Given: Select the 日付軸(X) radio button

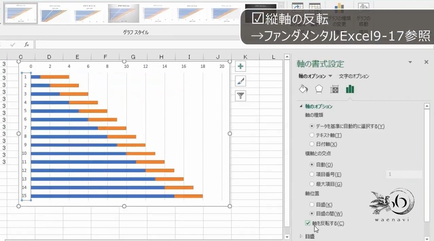Looking at the screenshot, I should pyautogui.click(x=312, y=144).
